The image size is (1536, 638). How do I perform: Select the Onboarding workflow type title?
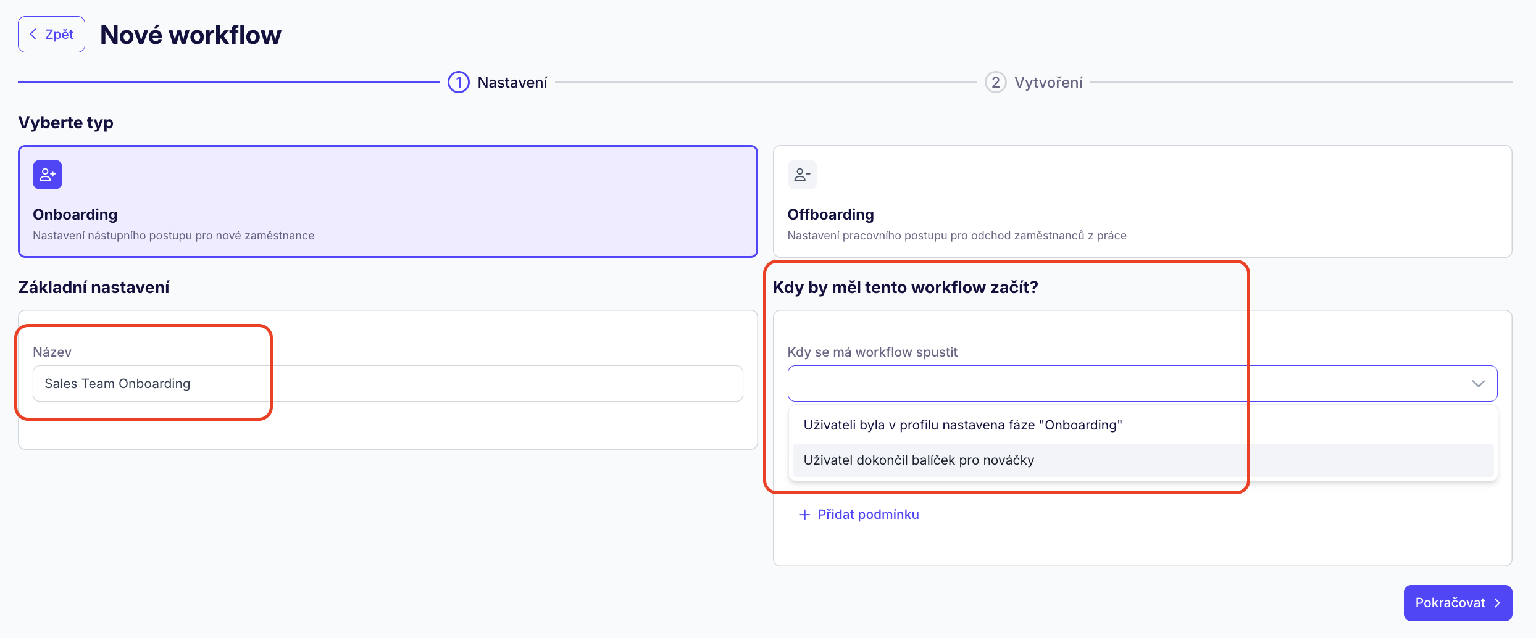[75, 215]
